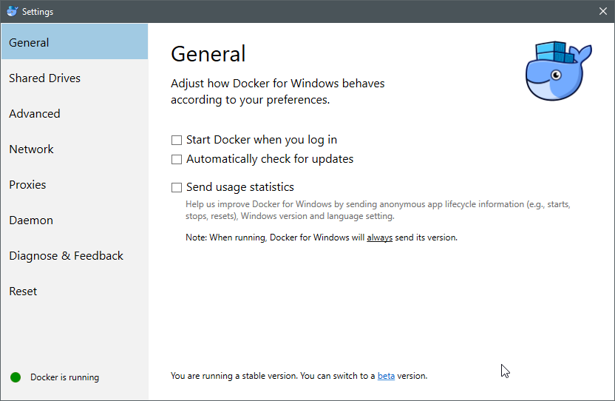
Task: Close the Settings window
Action: pyautogui.click(x=603, y=11)
